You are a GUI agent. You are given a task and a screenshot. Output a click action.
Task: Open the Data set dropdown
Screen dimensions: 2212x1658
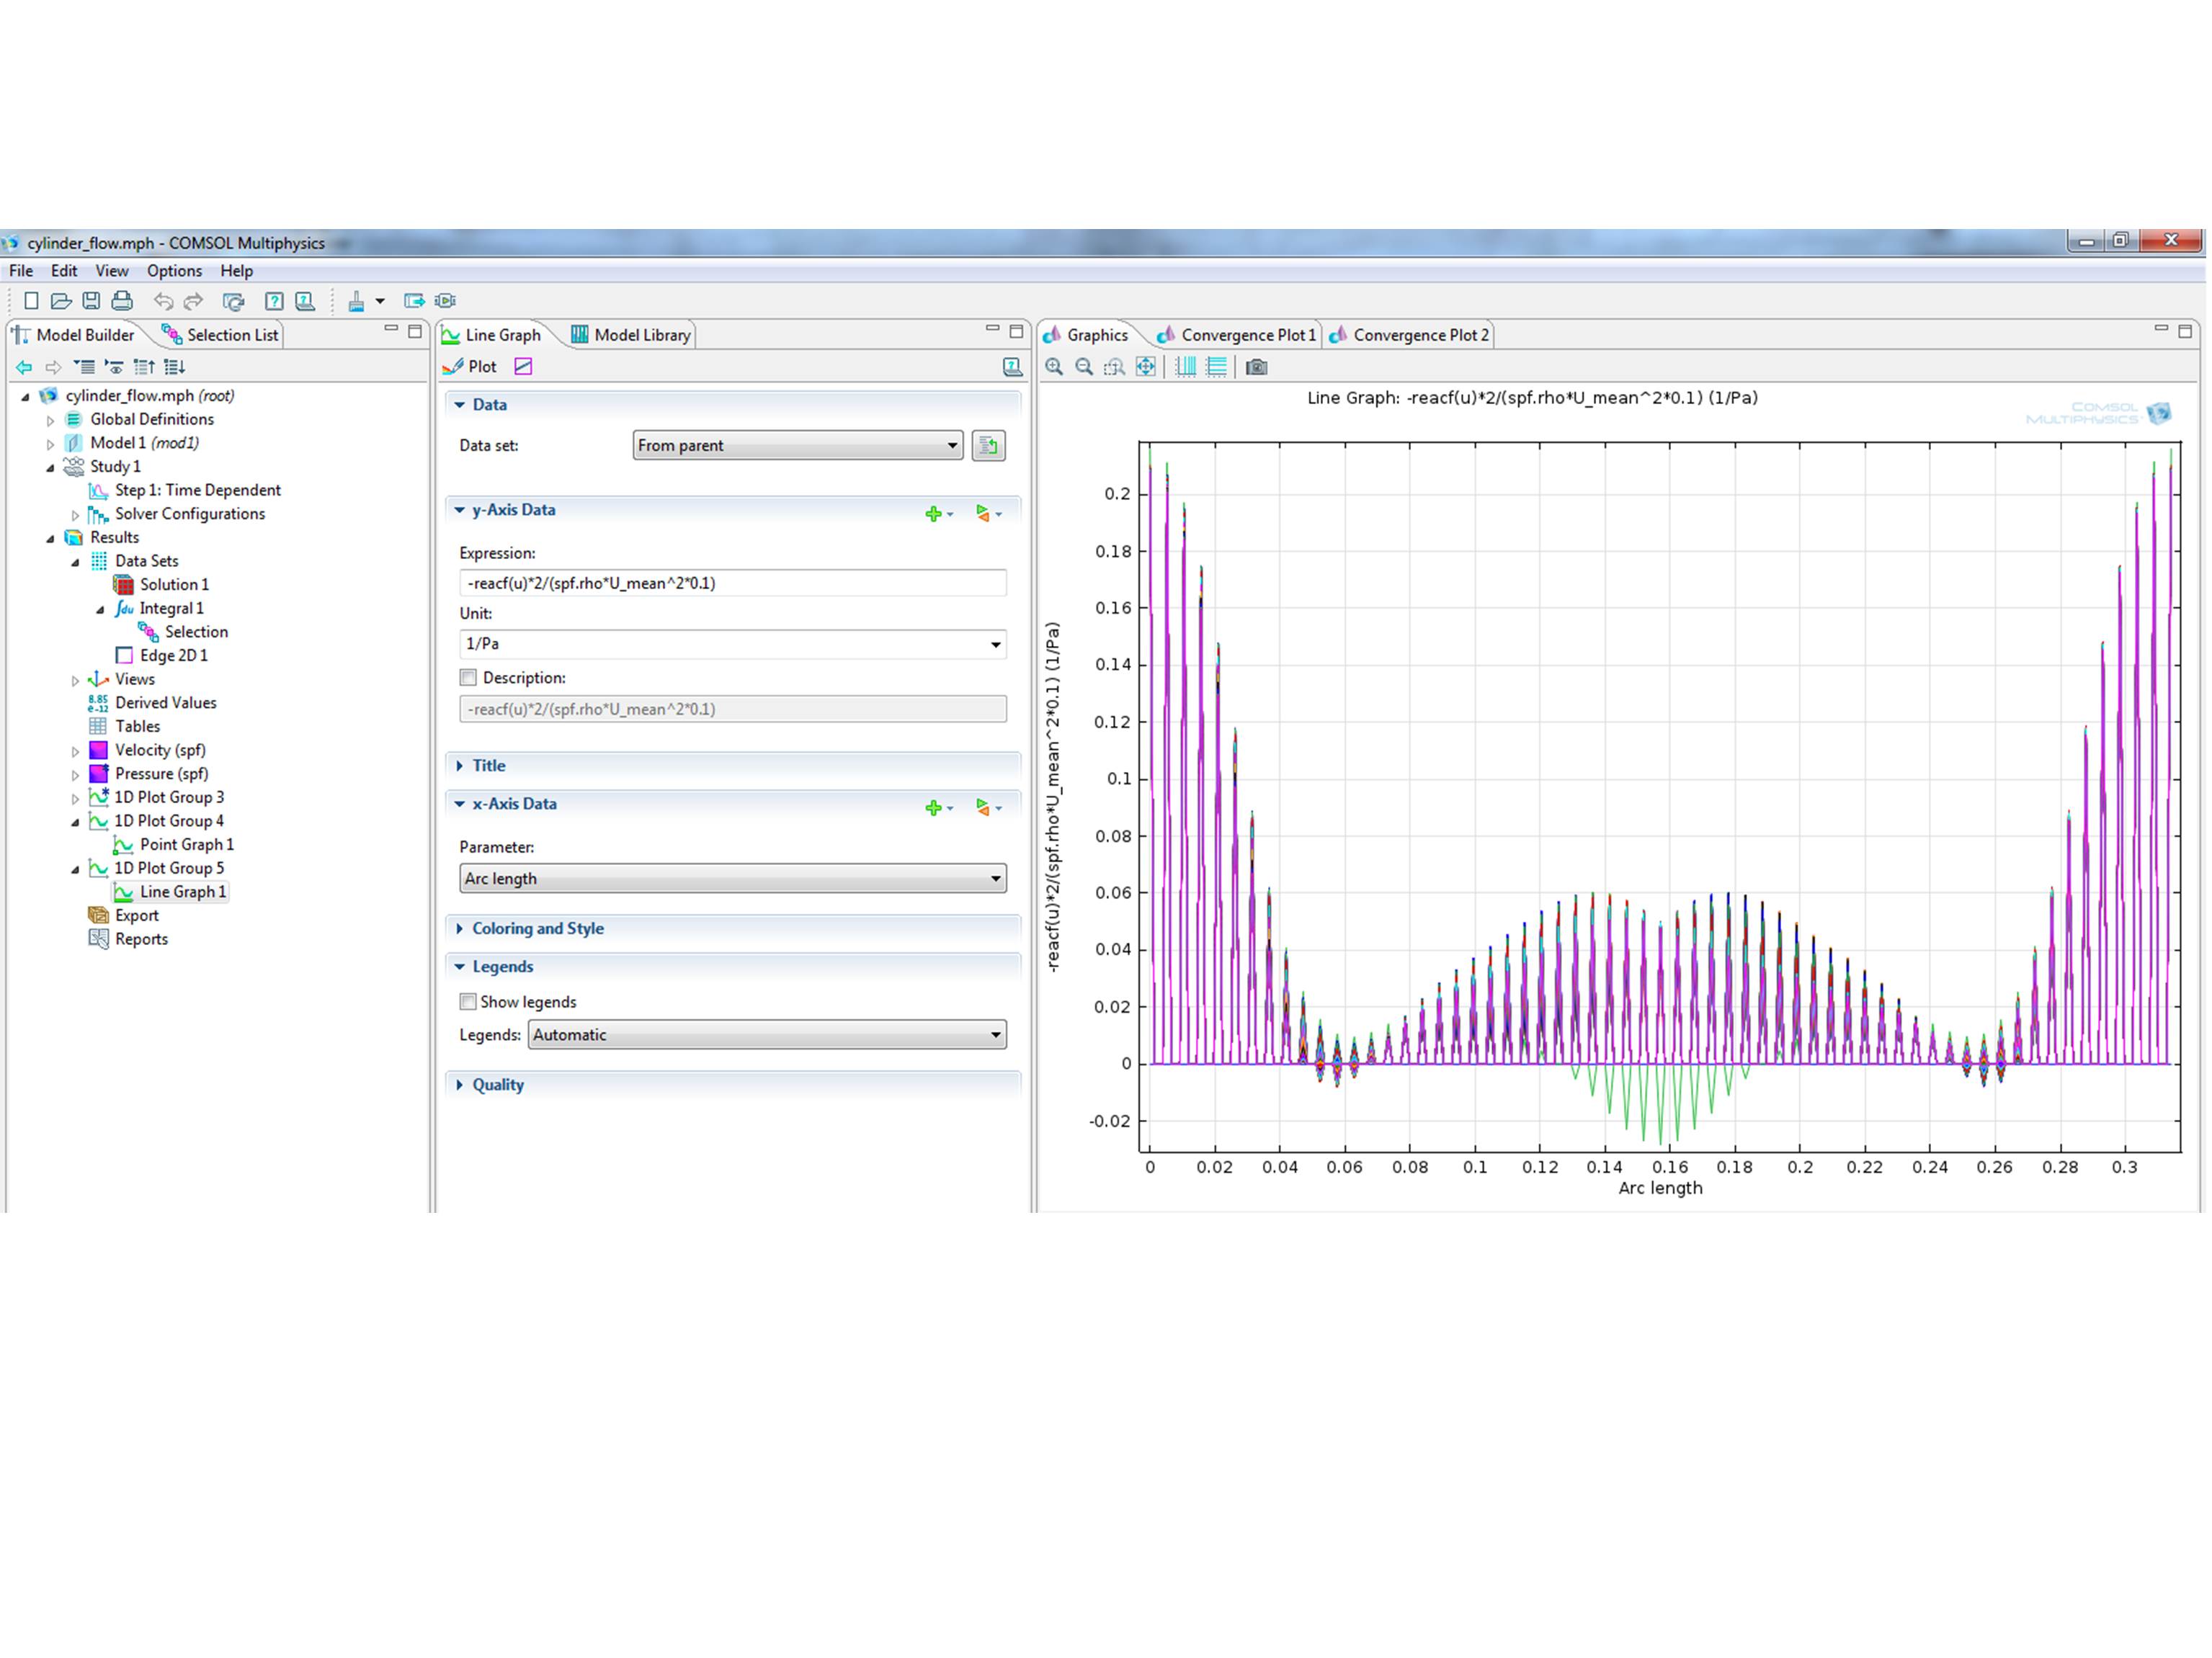797,446
